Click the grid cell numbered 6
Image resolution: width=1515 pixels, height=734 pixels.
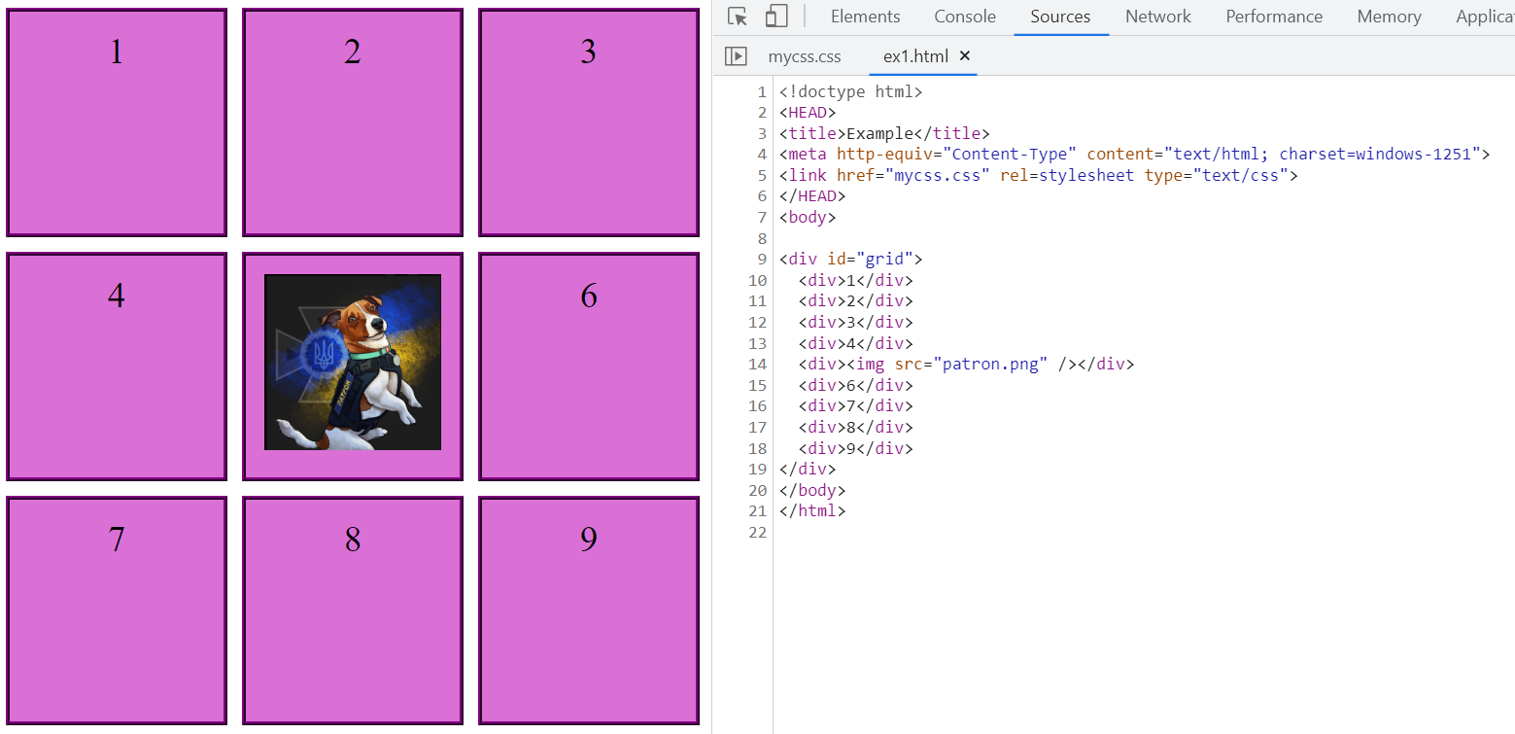pyautogui.click(x=588, y=367)
